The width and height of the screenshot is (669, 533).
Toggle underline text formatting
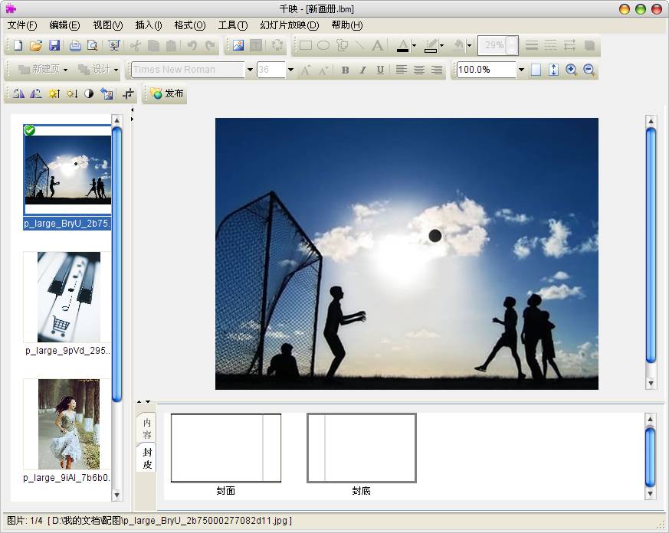coord(380,70)
